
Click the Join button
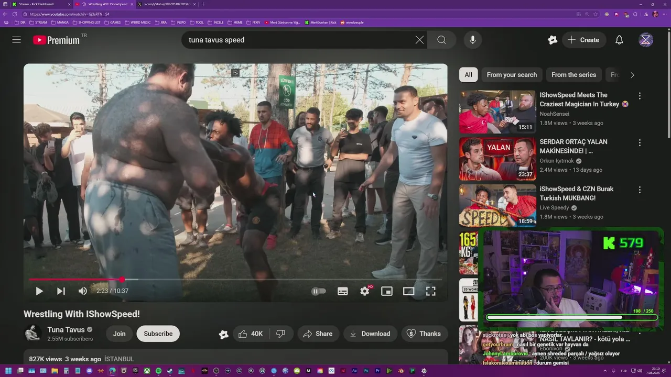[x=120, y=334]
